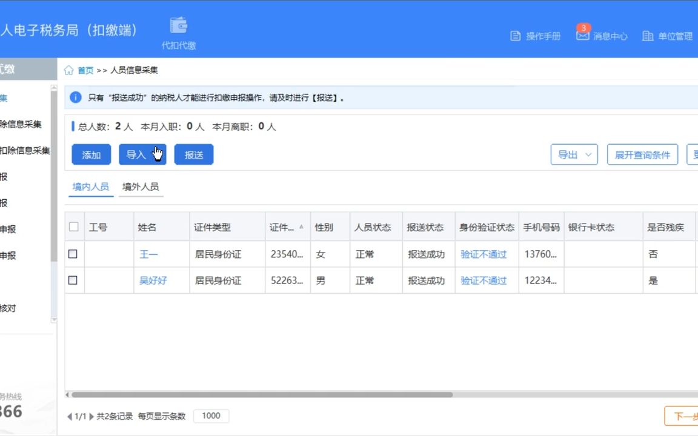Open the 单位管理 building icon
Screen dimensions: 698x436
647,36
